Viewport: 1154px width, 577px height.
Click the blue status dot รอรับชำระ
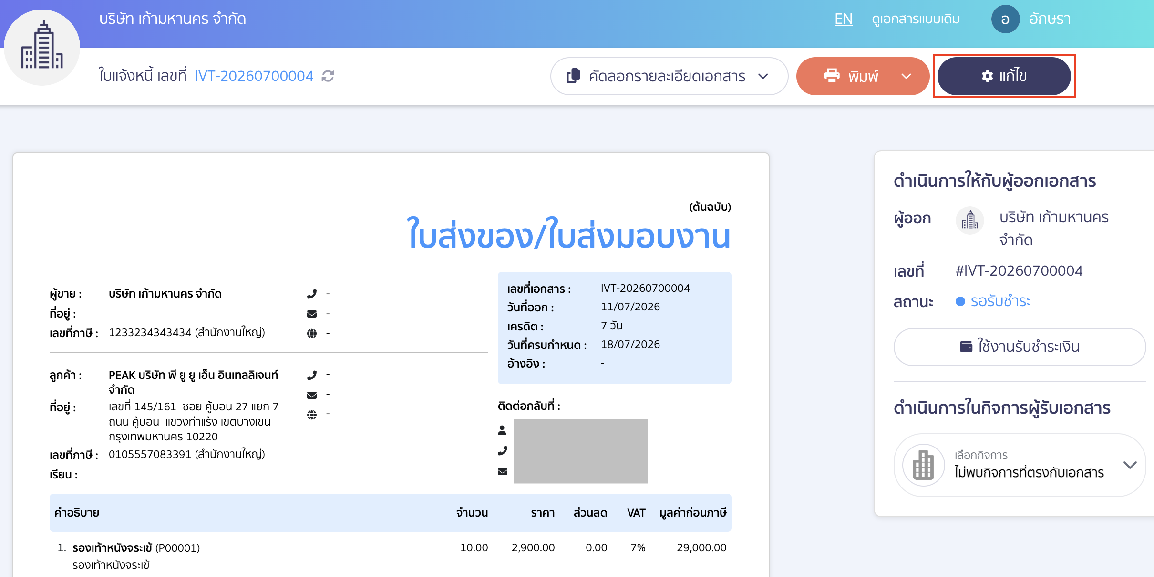point(960,301)
